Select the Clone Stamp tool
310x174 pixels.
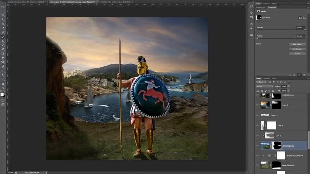(3, 41)
